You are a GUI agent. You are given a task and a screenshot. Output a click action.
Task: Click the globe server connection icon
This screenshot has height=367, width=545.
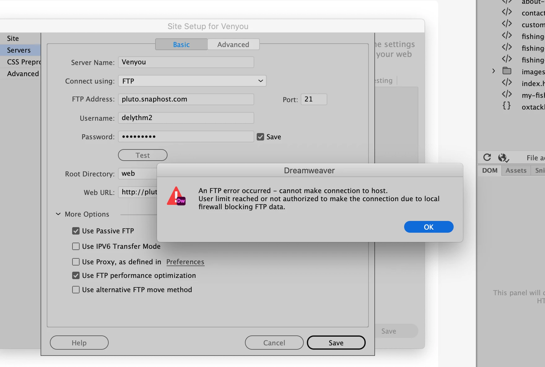pos(504,158)
